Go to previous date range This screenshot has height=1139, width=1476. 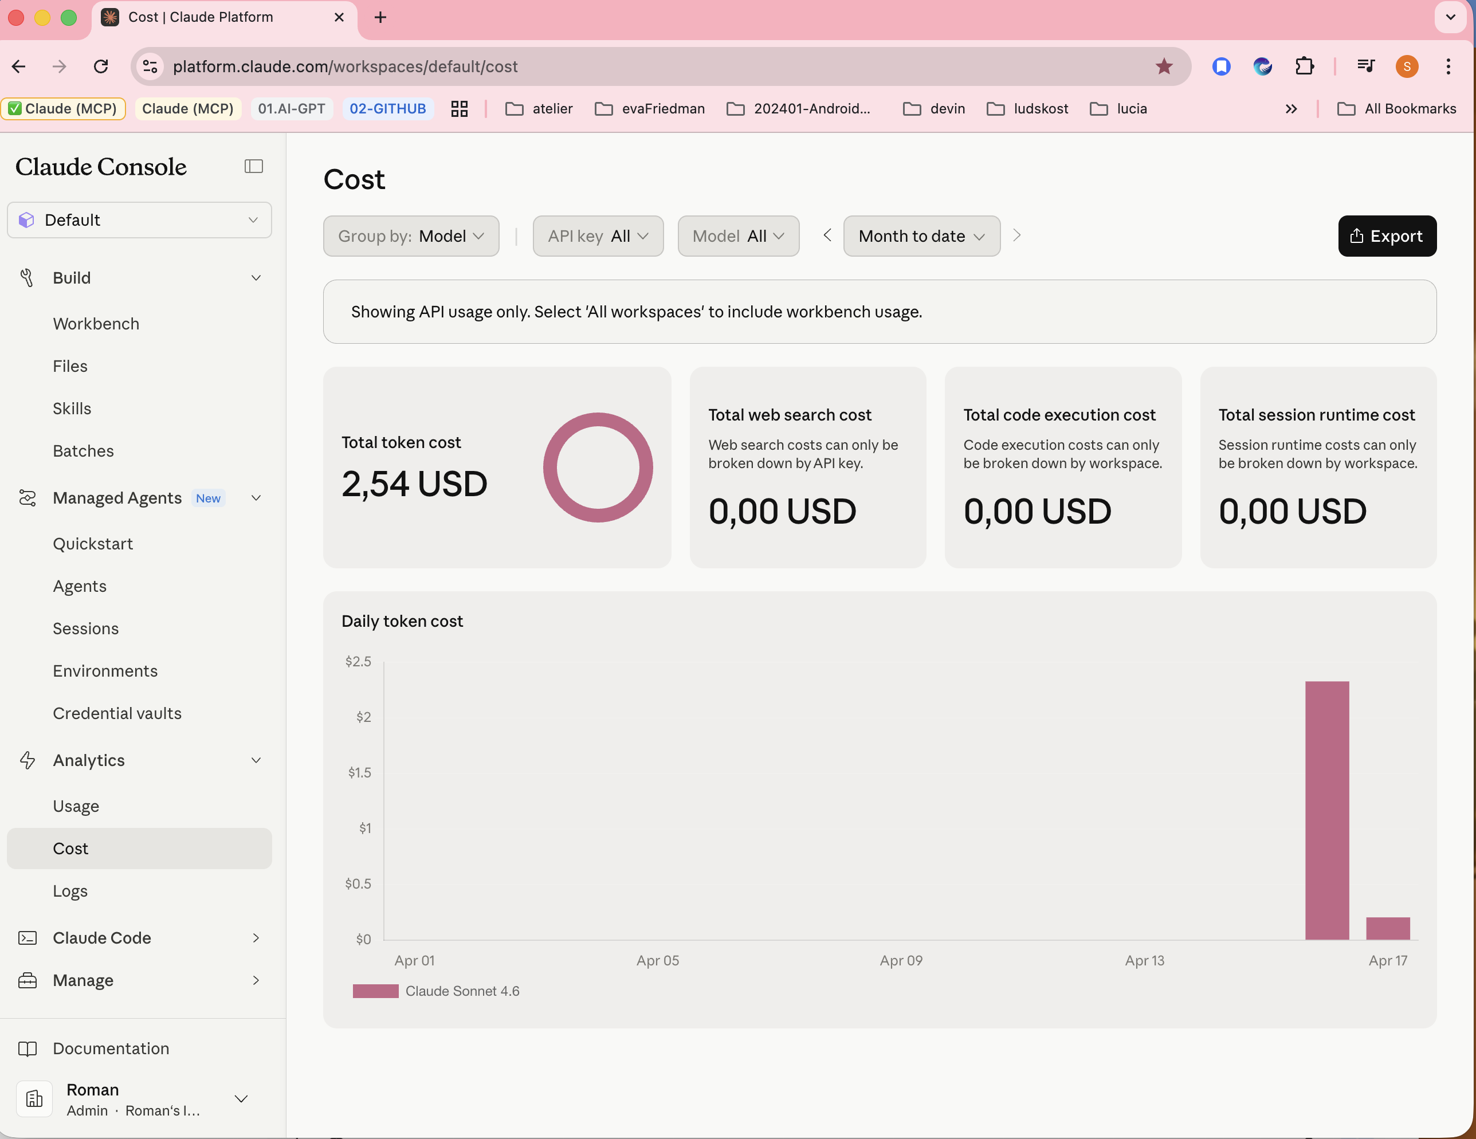click(827, 235)
